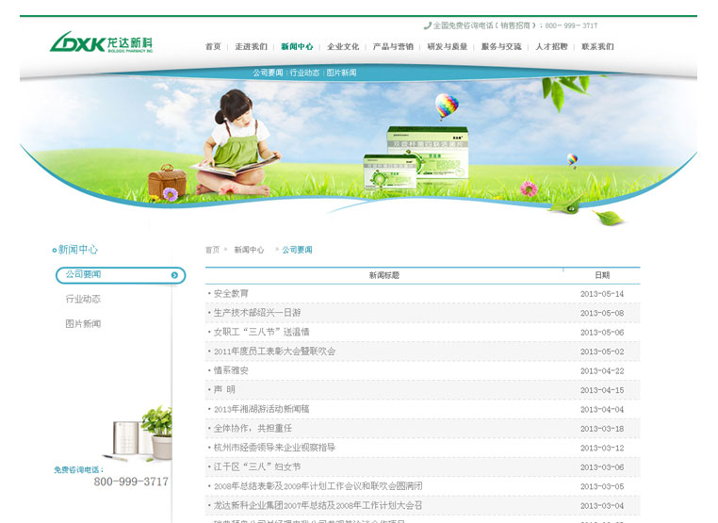Open 走进我们 in the top navigation

coord(251,46)
